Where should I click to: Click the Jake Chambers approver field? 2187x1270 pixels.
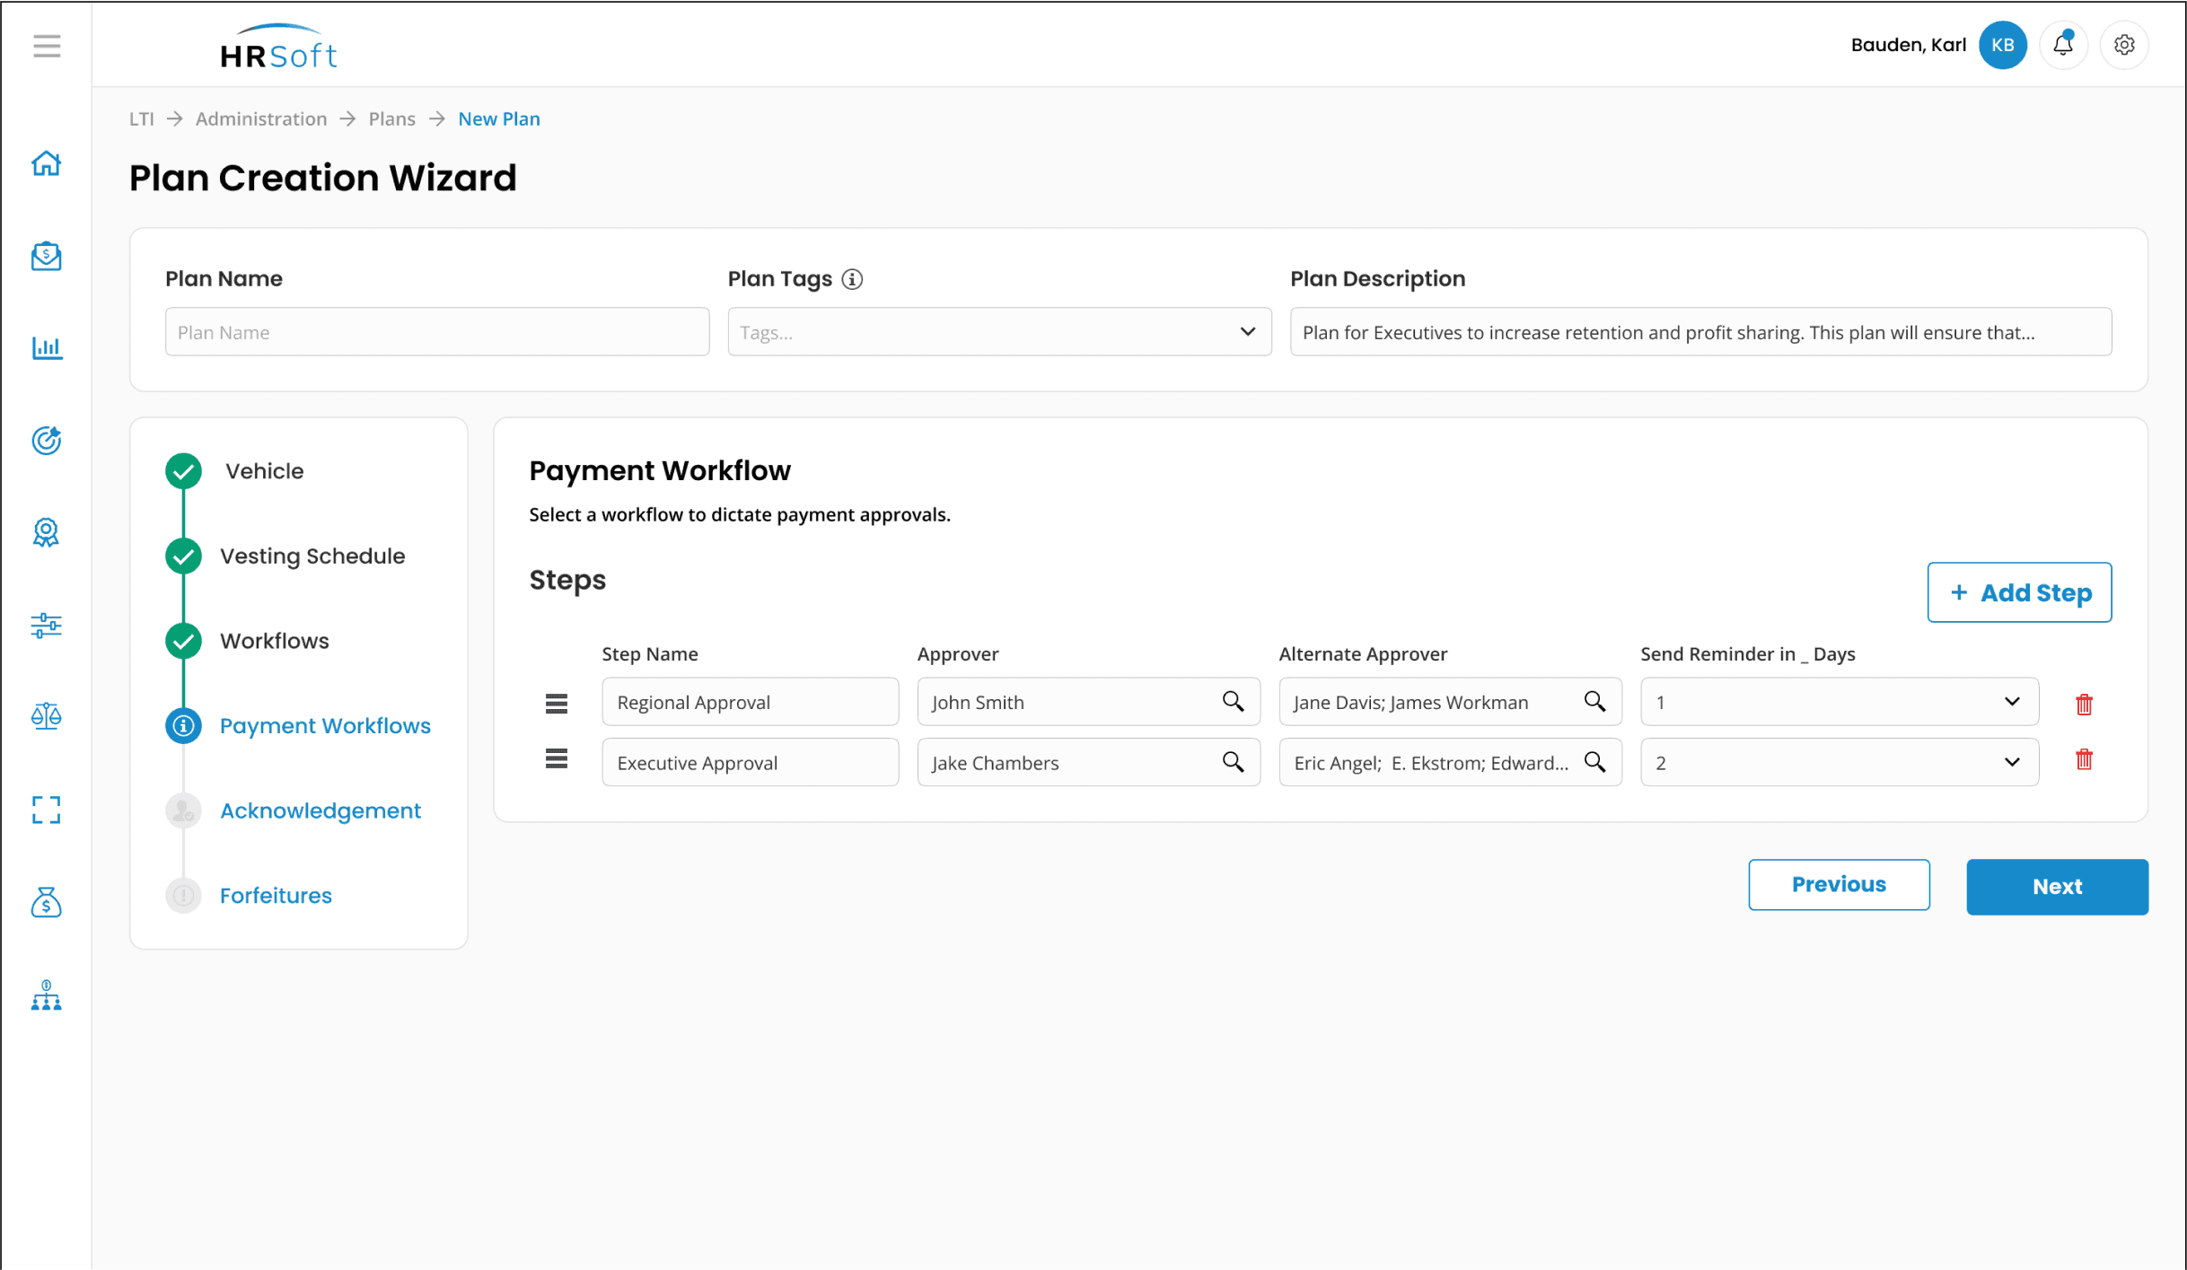(x=1089, y=762)
